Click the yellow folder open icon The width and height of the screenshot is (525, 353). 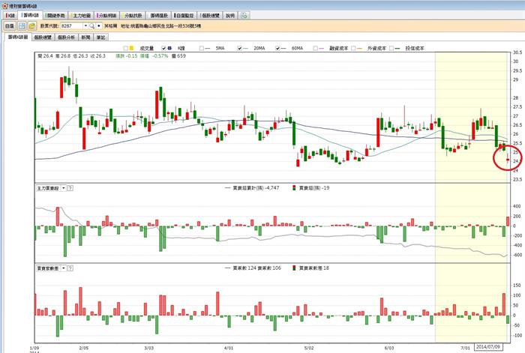(x=32, y=25)
